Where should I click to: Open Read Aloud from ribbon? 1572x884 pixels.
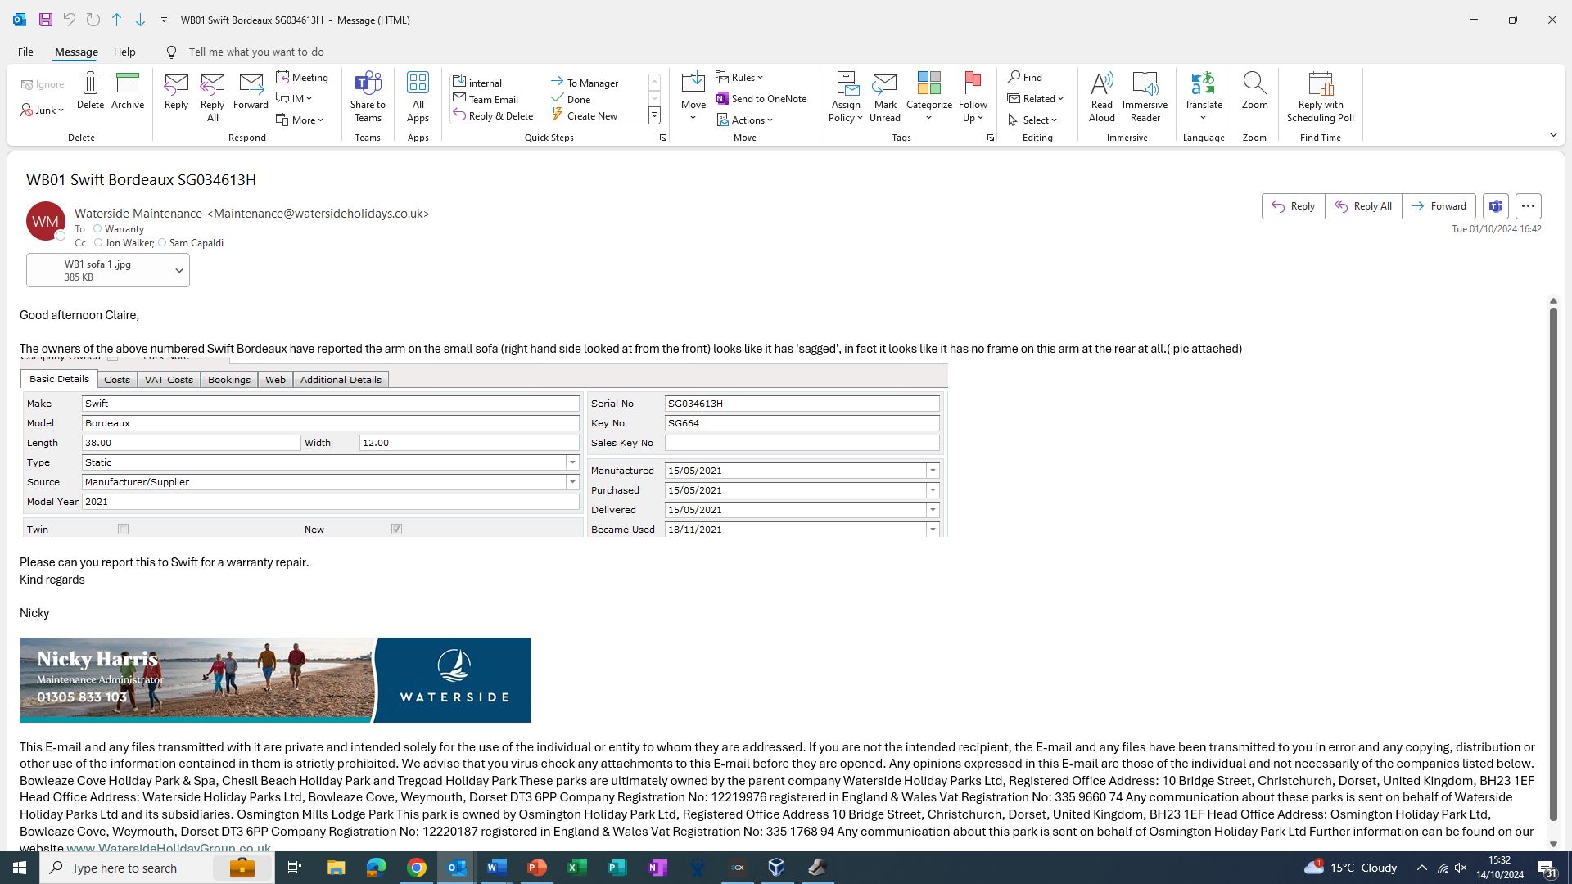click(1101, 83)
